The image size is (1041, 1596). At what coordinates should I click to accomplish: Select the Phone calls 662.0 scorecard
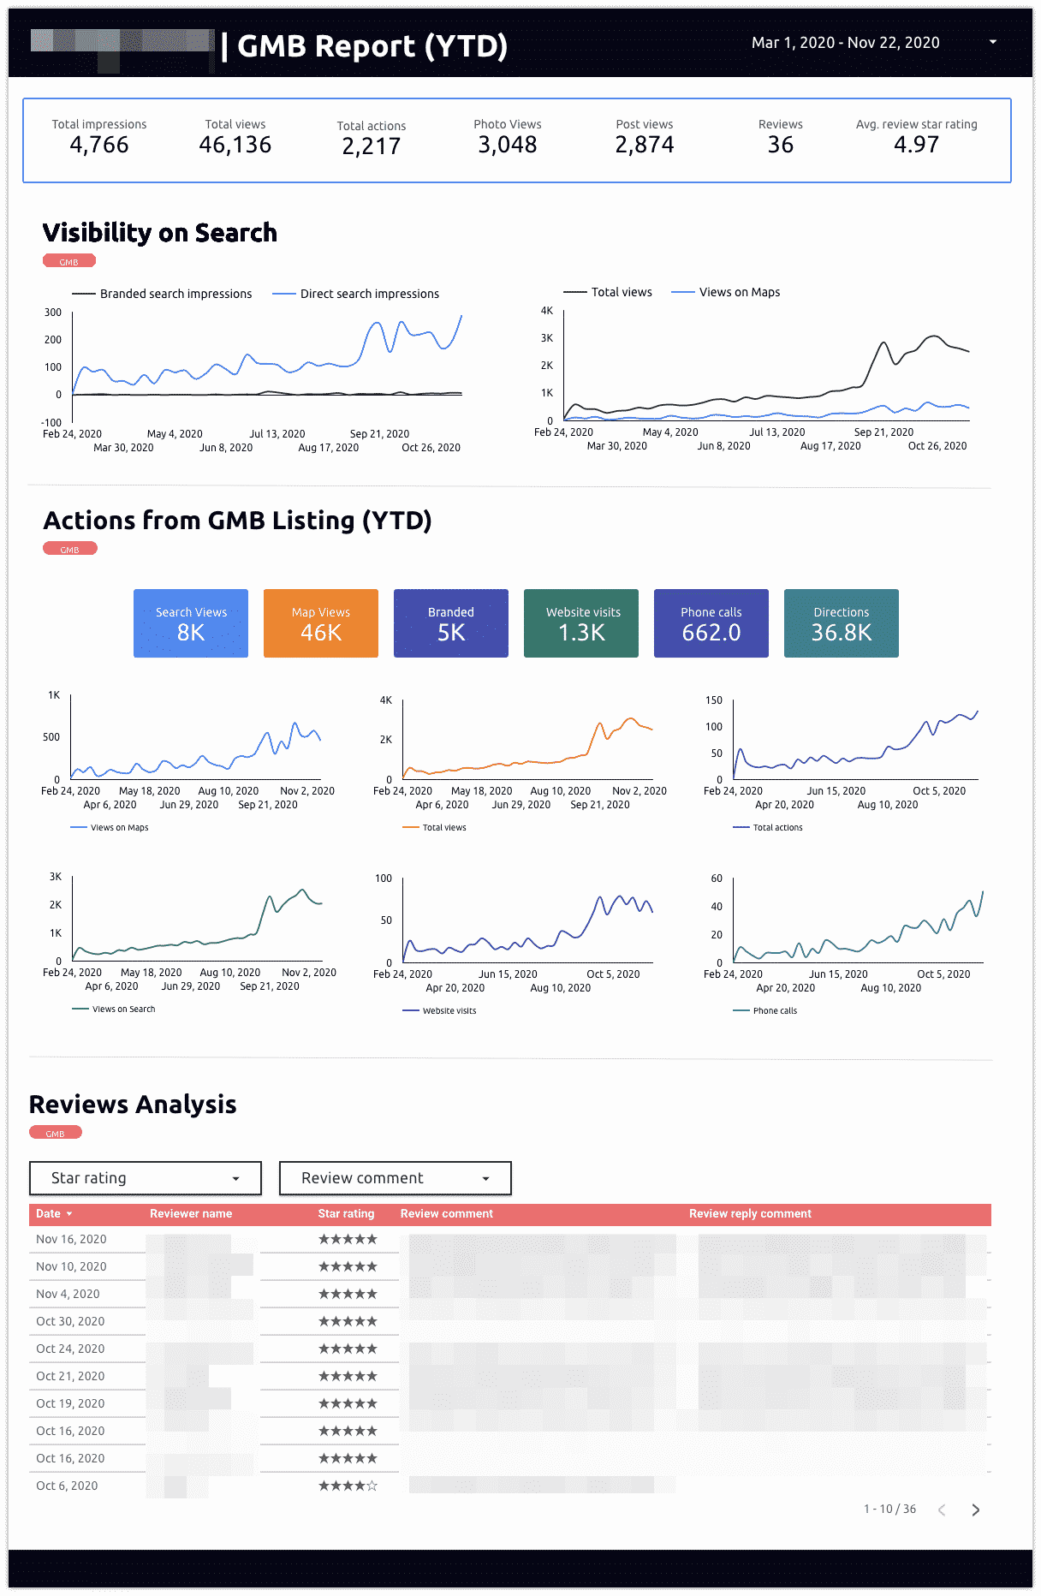click(x=711, y=623)
